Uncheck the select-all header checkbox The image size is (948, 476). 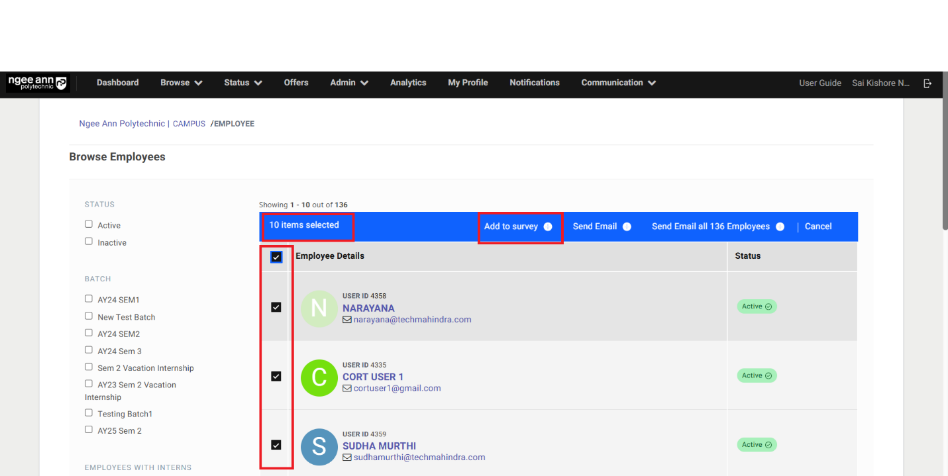tap(276, 257)
